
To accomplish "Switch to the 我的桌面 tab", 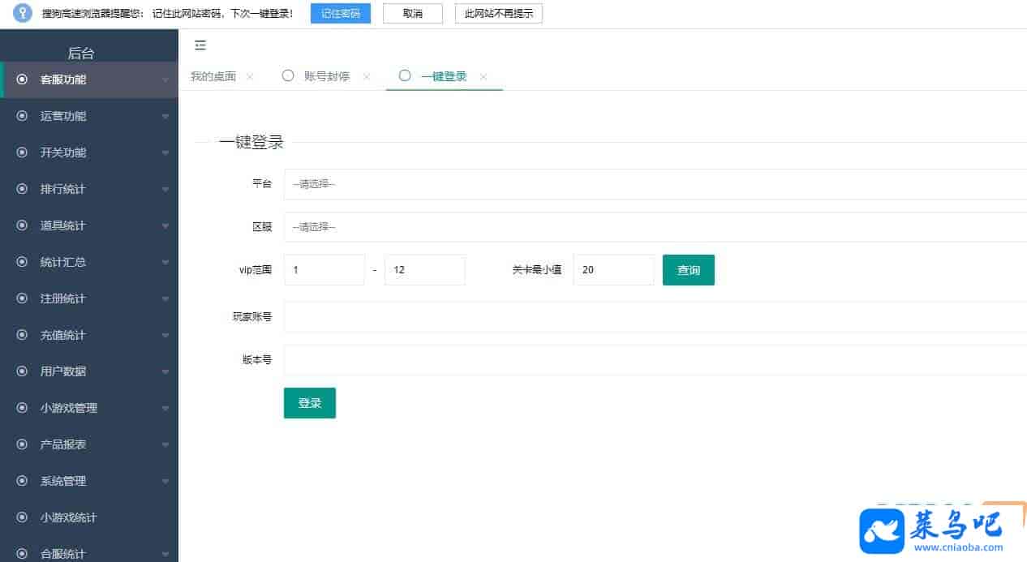I will (213, 77).
